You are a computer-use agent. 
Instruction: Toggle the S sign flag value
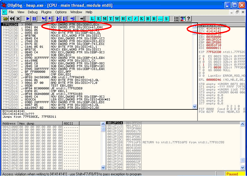point(203,68)
